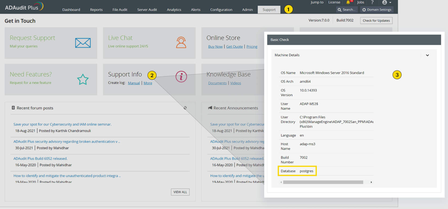Click the 'Build:7002' text
Viewport: 448px width, 209px height.
(x=345, y=20)
